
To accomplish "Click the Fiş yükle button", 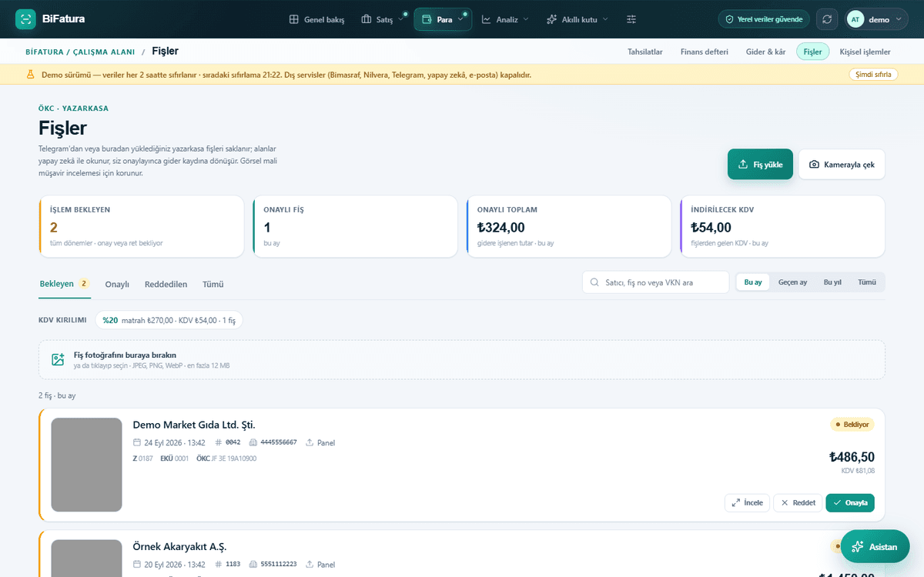I will [x=760, y=165].
